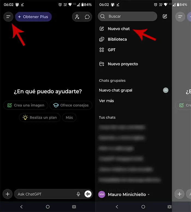Tap the microphone dictation icon

tap(78, 194)
